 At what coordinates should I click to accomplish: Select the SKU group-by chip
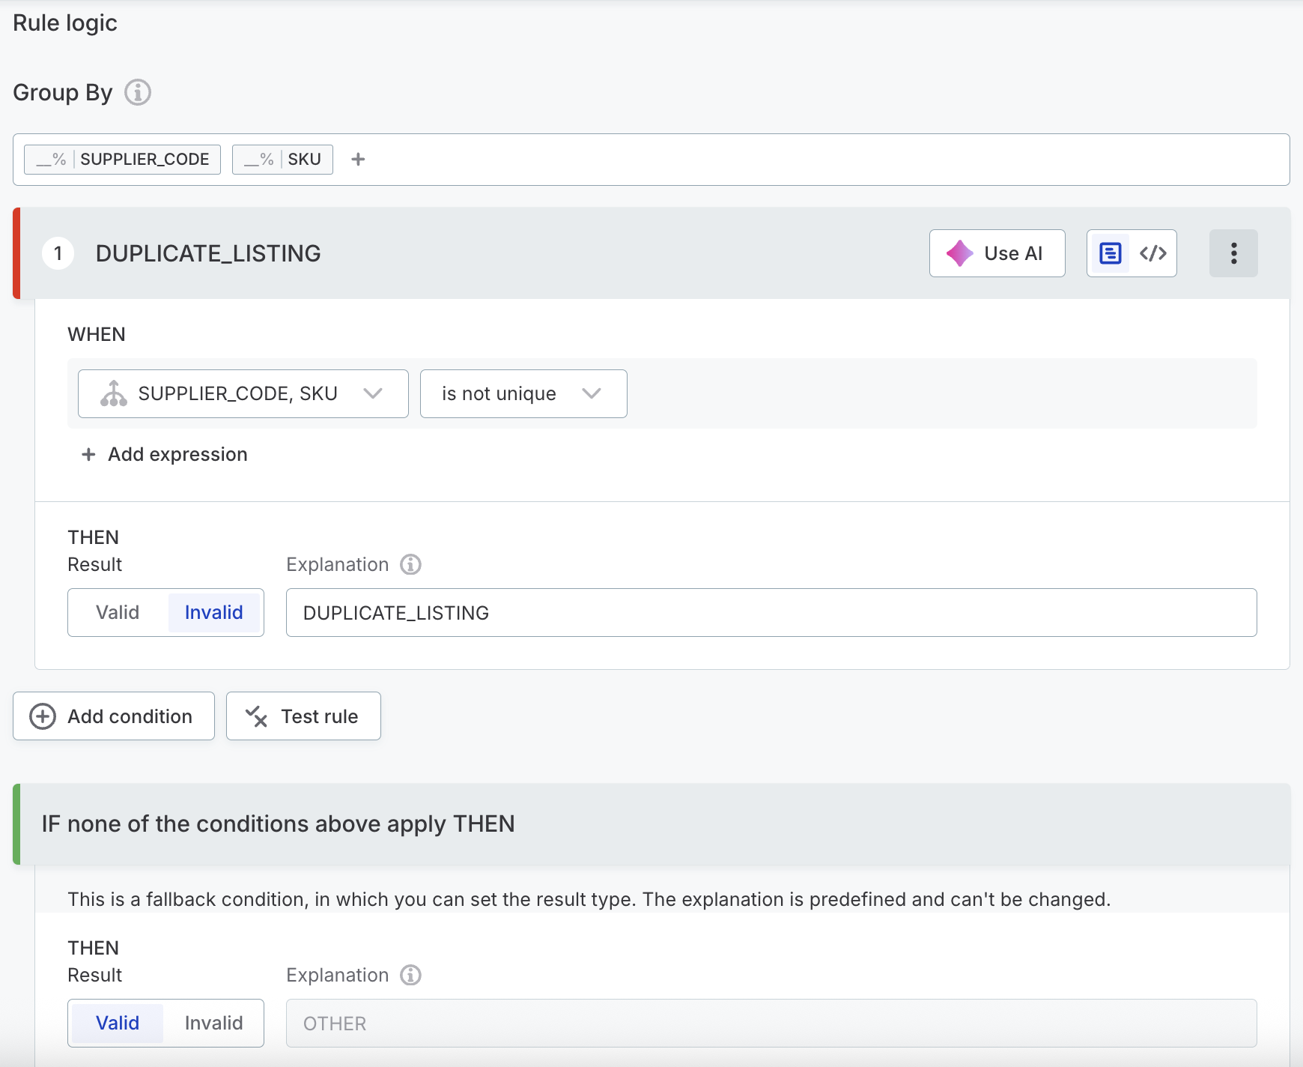(282, 159)
